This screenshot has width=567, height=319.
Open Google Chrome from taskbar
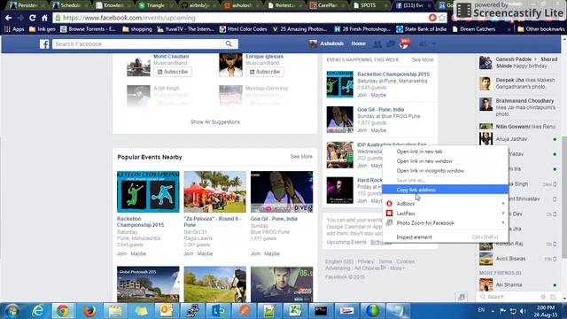point(63,311)
